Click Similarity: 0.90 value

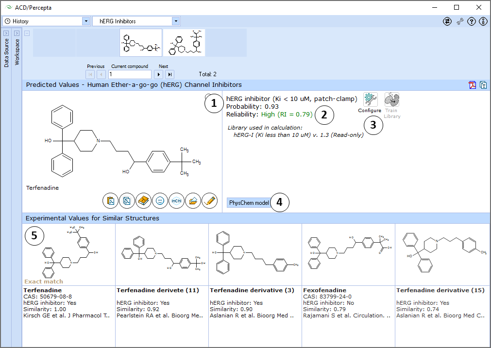[231, 309]
